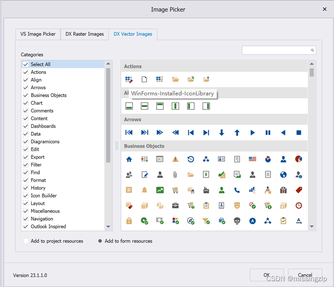The image size is (334, 287).
Task: Pick the open folder icon in Actions
Action: (175, 79)
